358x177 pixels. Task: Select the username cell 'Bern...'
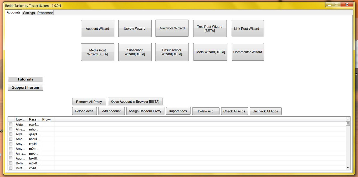click(x=20, y=163)
